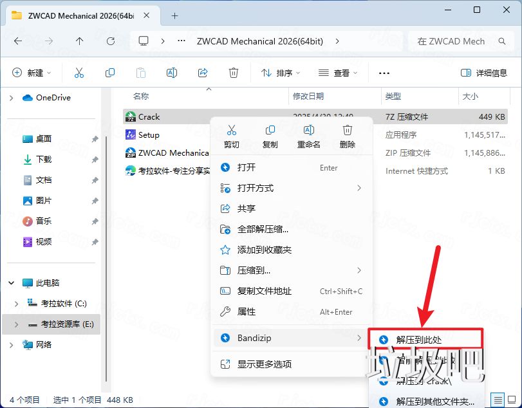Open the See more toolbar menu

pos(384,73)
